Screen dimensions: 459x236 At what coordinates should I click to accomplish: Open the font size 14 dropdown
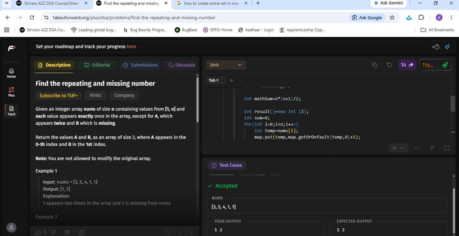tap(398, 148)
